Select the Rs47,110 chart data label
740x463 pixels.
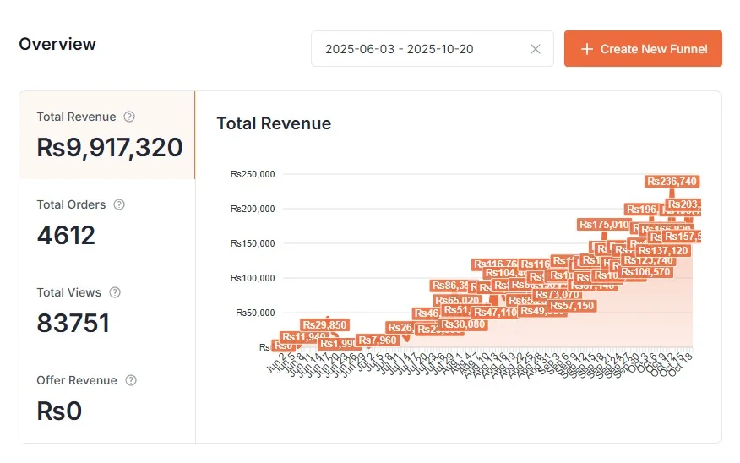(x=495, y=312)
